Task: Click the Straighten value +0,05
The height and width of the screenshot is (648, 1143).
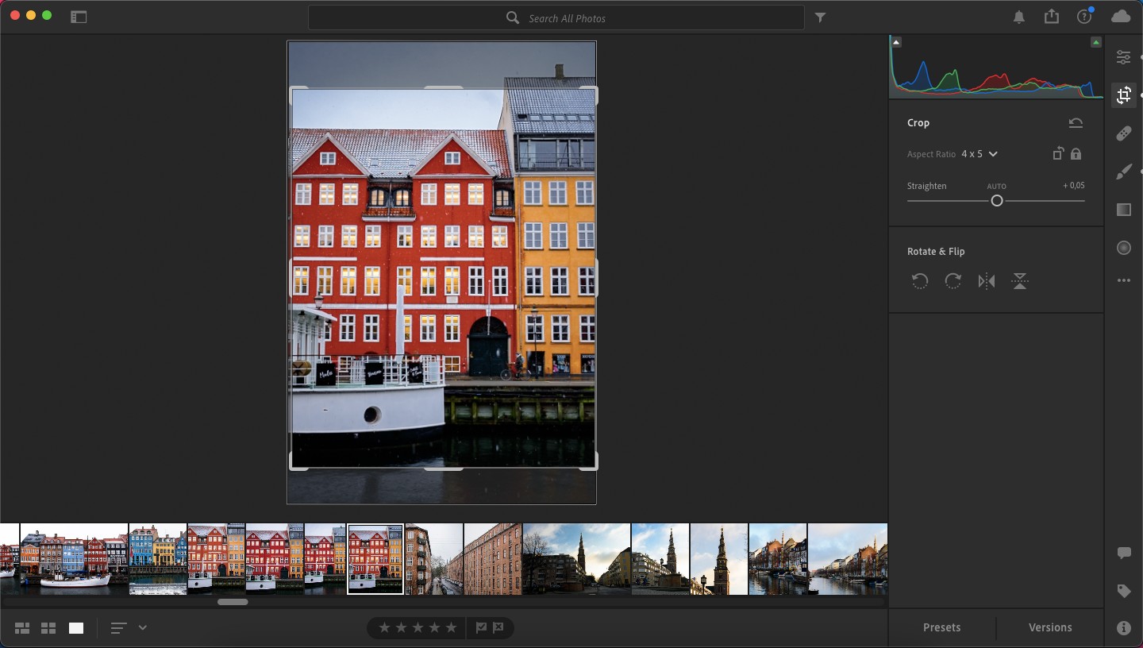Action: pos(1073,186)
